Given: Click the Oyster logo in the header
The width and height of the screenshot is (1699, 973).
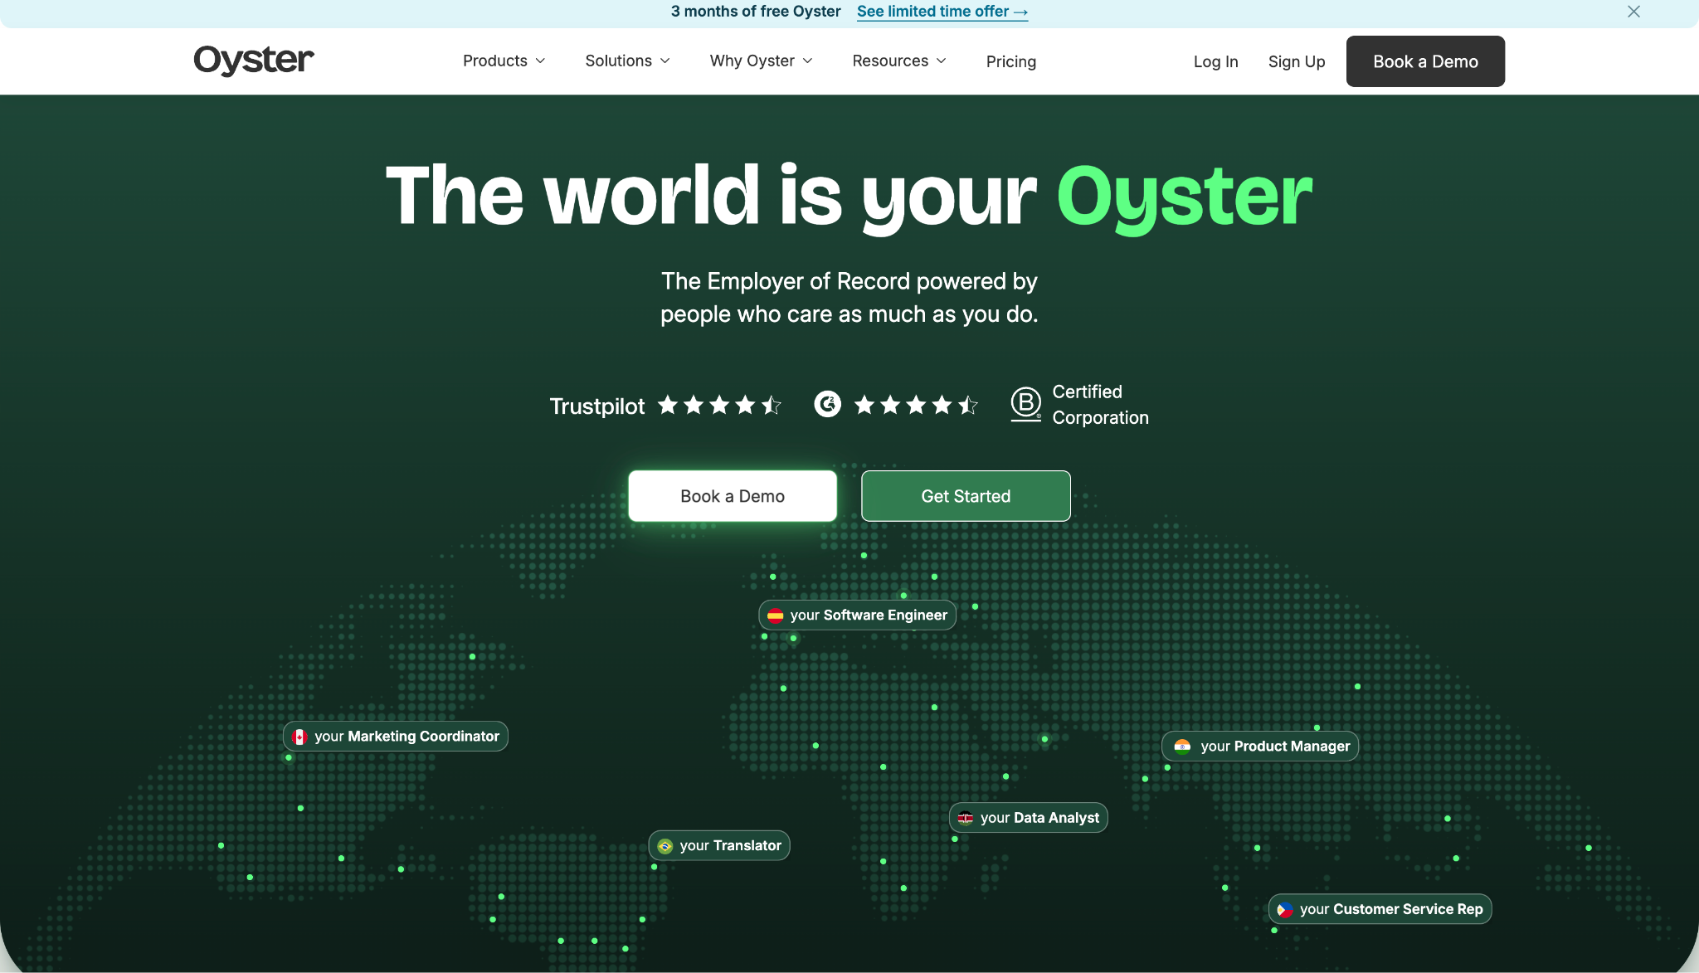Looking at the screenshot, I should coord(254,61).
